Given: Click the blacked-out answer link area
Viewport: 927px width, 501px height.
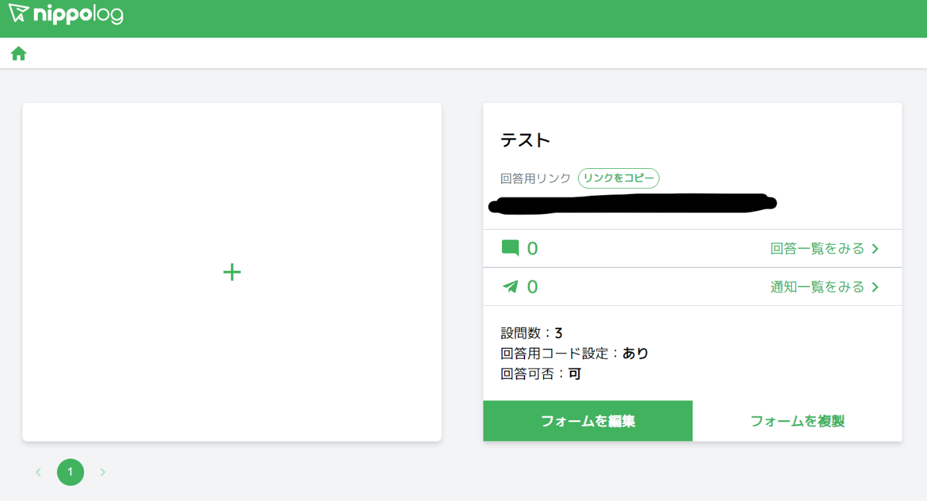Looking at the screenshot, I should coord(632,203).
